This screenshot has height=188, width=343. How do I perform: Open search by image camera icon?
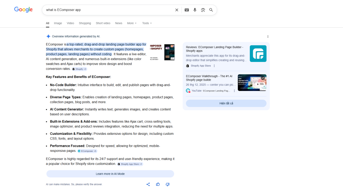pyautogui.click(x=203, y=10)
